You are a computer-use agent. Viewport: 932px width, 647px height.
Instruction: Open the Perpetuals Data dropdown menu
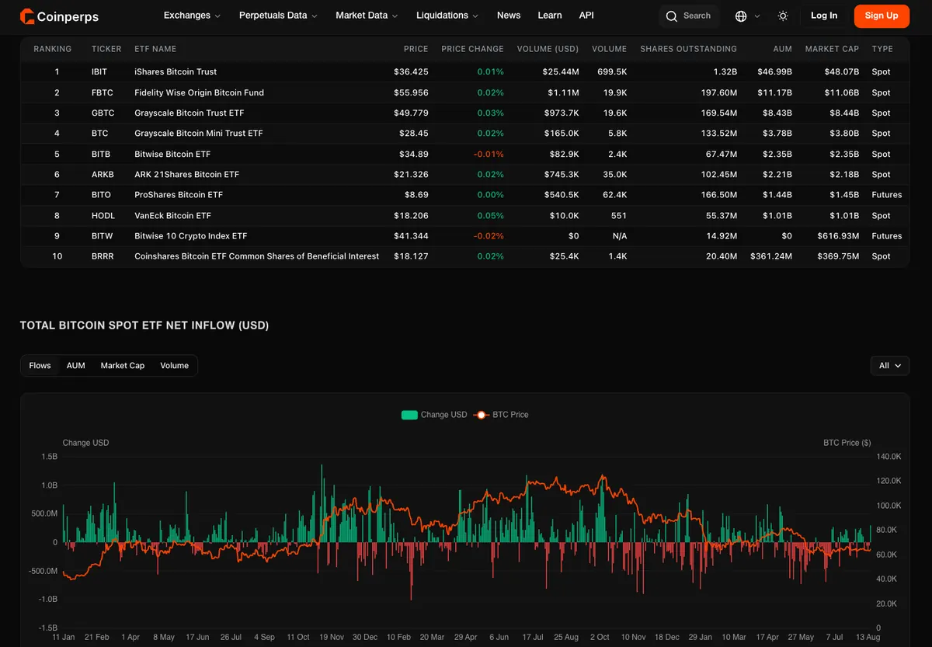278,16
